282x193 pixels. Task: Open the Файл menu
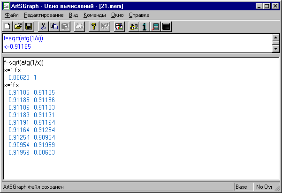12,15
